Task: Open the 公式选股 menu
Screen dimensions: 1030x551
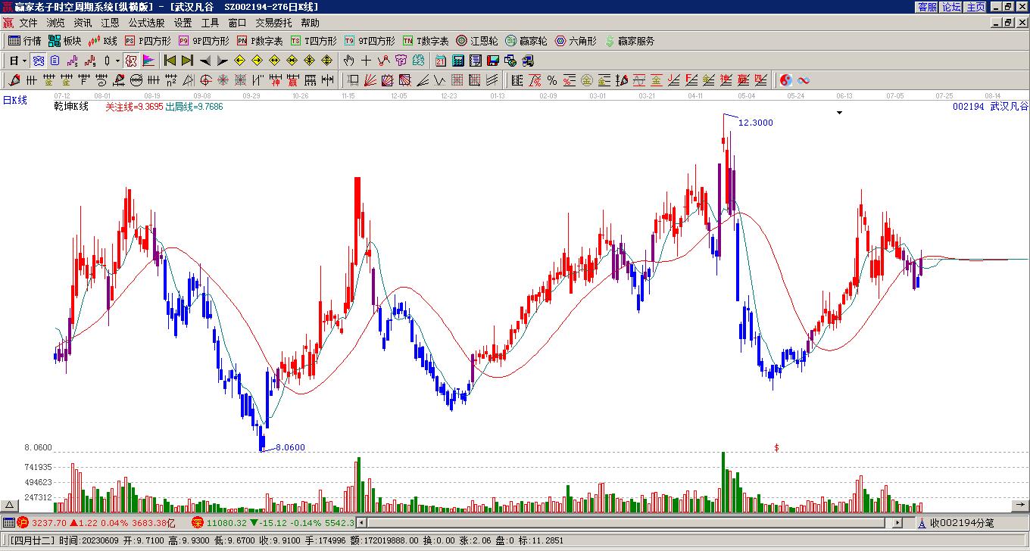Action: tap(146, 23)
